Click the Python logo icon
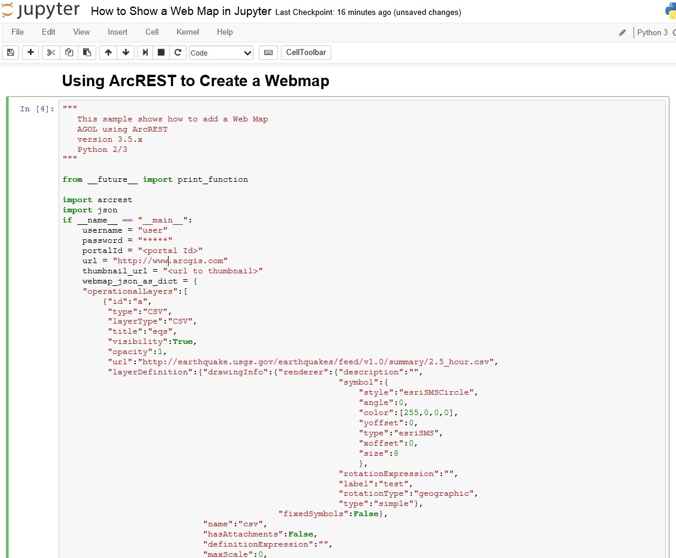 coord(671,11)
